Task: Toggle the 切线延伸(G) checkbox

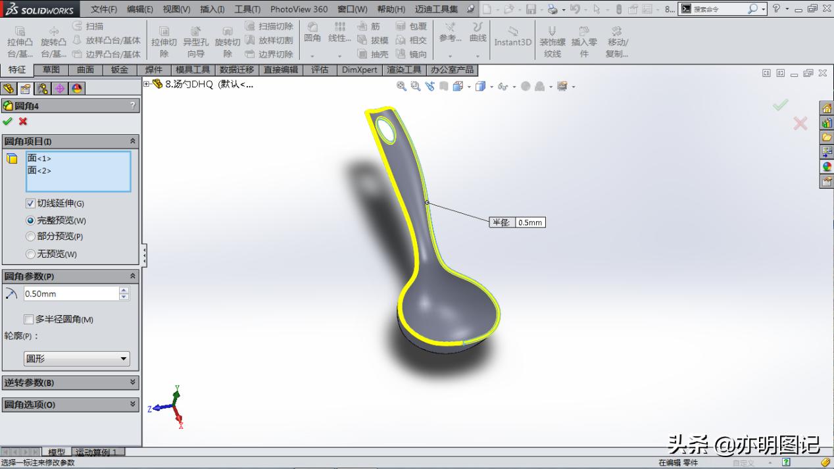Action: point(29,203)
